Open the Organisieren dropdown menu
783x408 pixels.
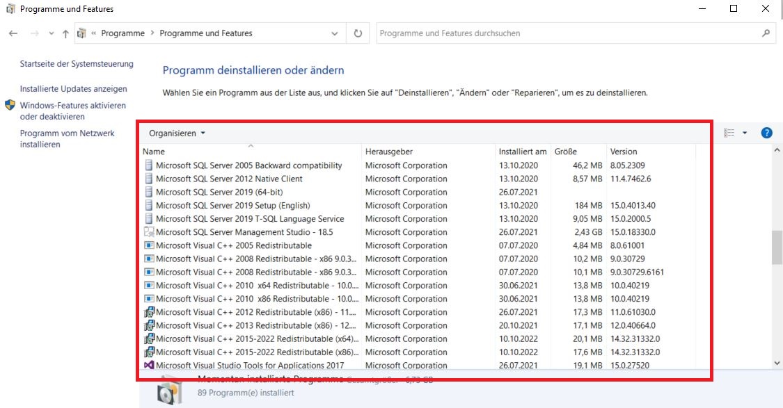click(x=177, y=133)
